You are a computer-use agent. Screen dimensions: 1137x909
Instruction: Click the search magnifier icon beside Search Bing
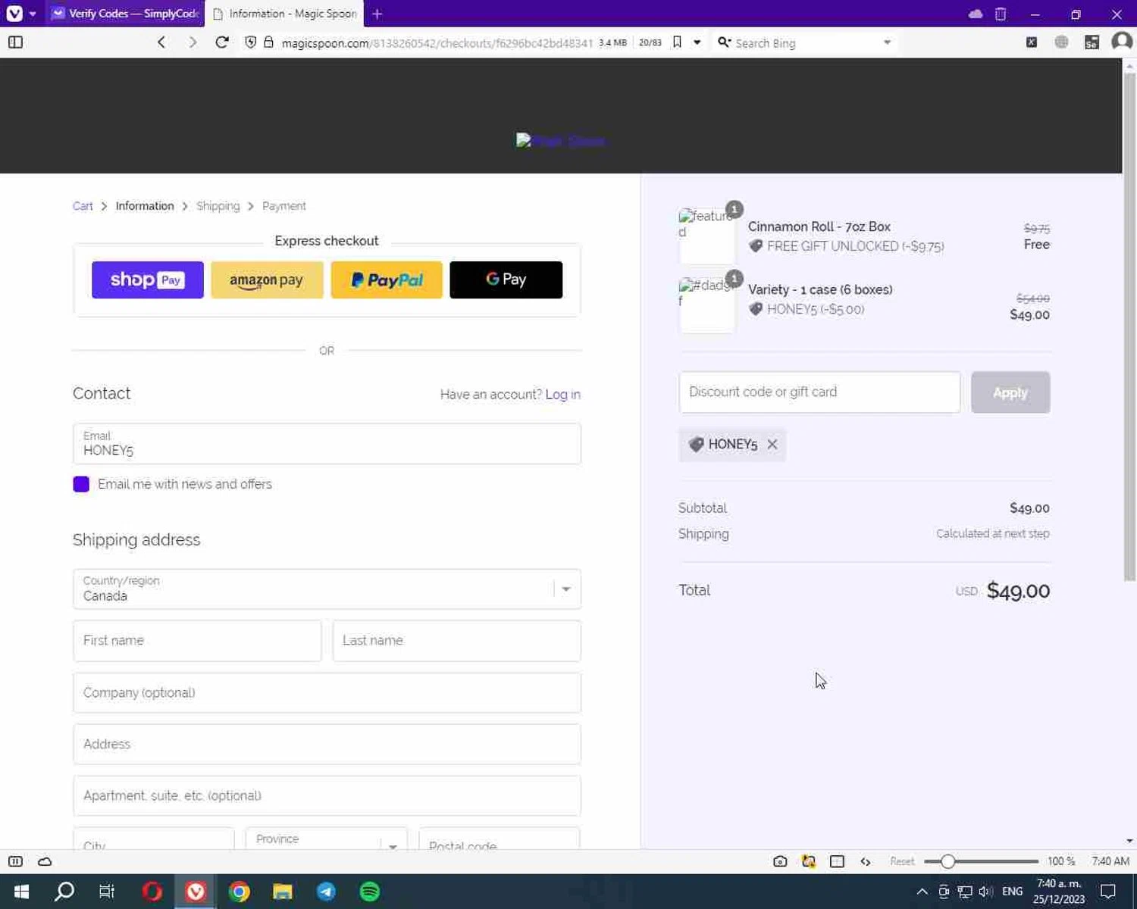(x=723, y=42)
